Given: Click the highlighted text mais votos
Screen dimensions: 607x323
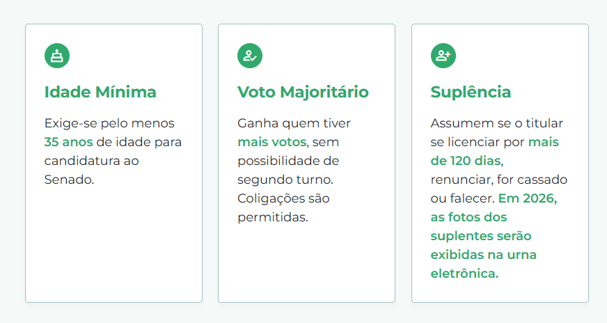Looking at the screenshot, I should (271, 142).
